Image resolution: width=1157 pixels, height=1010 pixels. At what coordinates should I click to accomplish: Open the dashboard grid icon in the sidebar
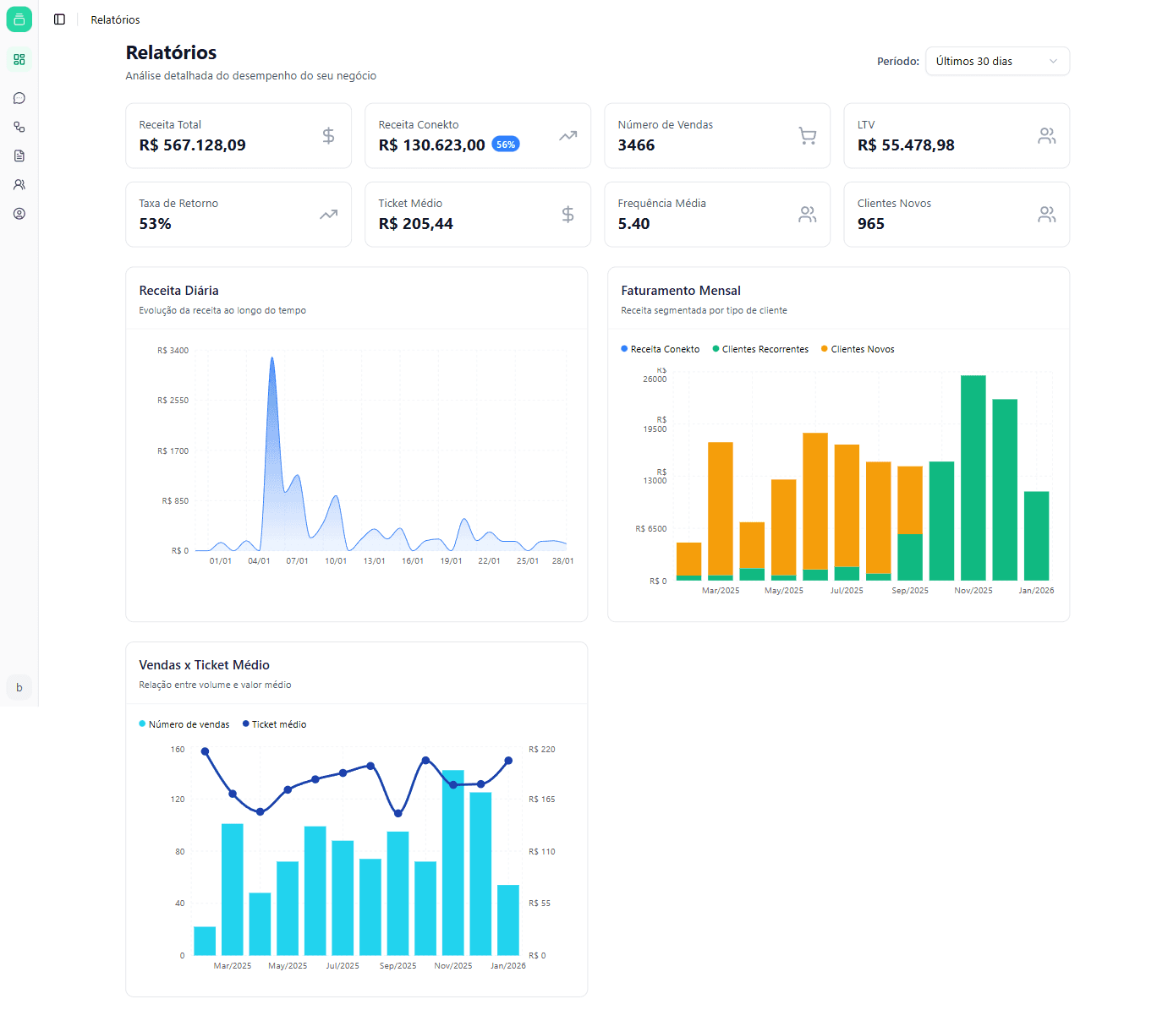19,60
